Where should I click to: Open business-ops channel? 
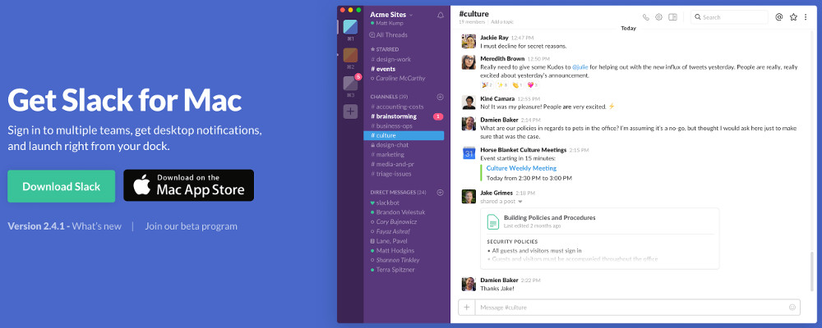(391, 126)
